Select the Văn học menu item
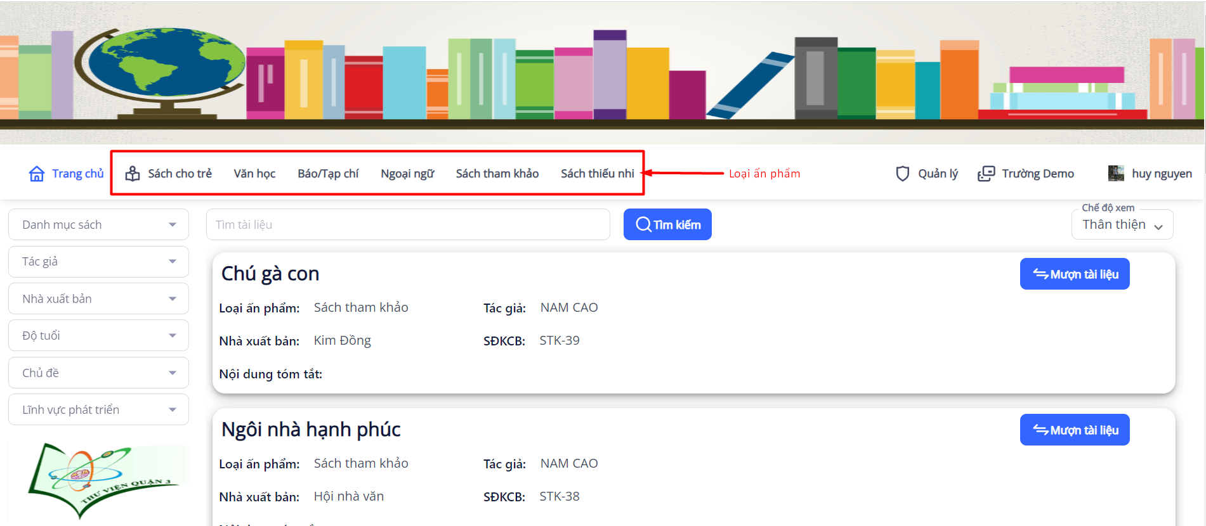 [x=254, y=174]
